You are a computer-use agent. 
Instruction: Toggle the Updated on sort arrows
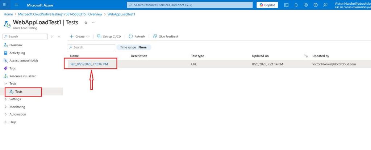[x=306, y=56]
